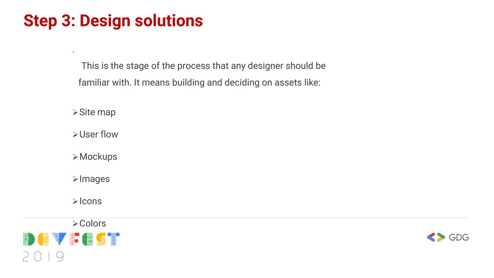Click the arrow bullet beside Icons
Screen dimensions: 494x278
click(75, 201)
